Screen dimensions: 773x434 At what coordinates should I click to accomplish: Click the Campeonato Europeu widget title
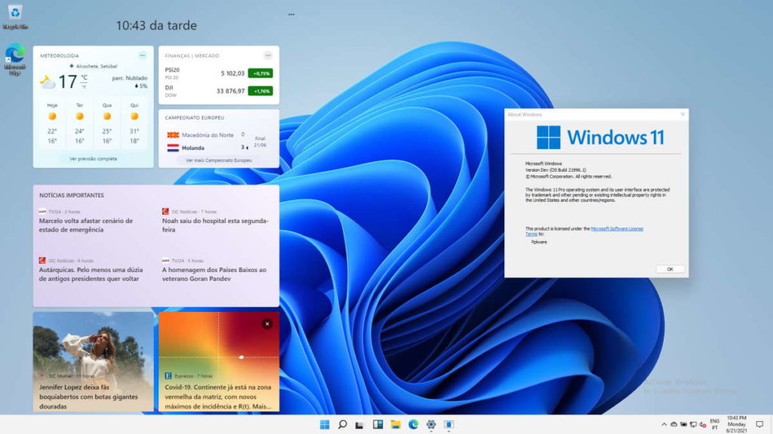(194, 118)
